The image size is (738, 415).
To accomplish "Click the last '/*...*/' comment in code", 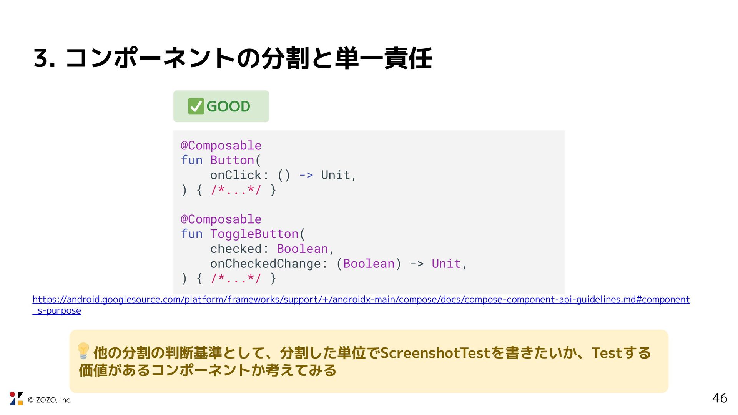I will tap(236, 278).
